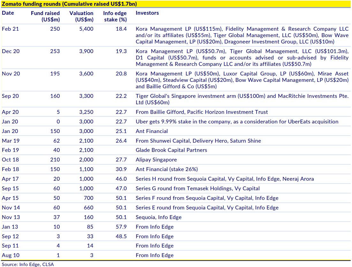Image resolution: width=352 pixels, height=267 pixels.
Task: Select the 'Date' column header
Action: click(x=8, y=13)
